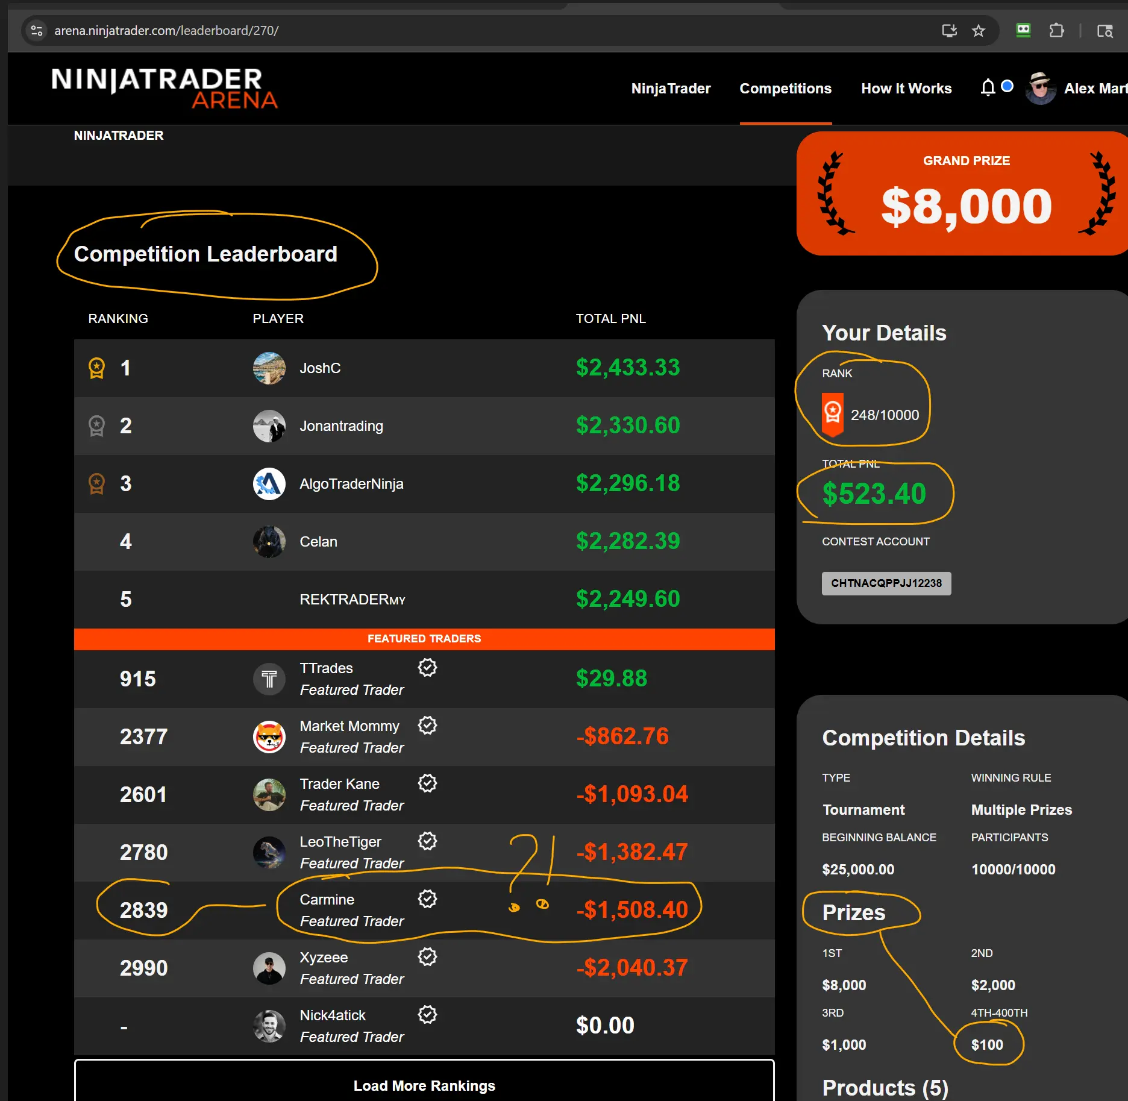Open the How It Works menu item
The image size is (1128, 1101).
point(906,89)
